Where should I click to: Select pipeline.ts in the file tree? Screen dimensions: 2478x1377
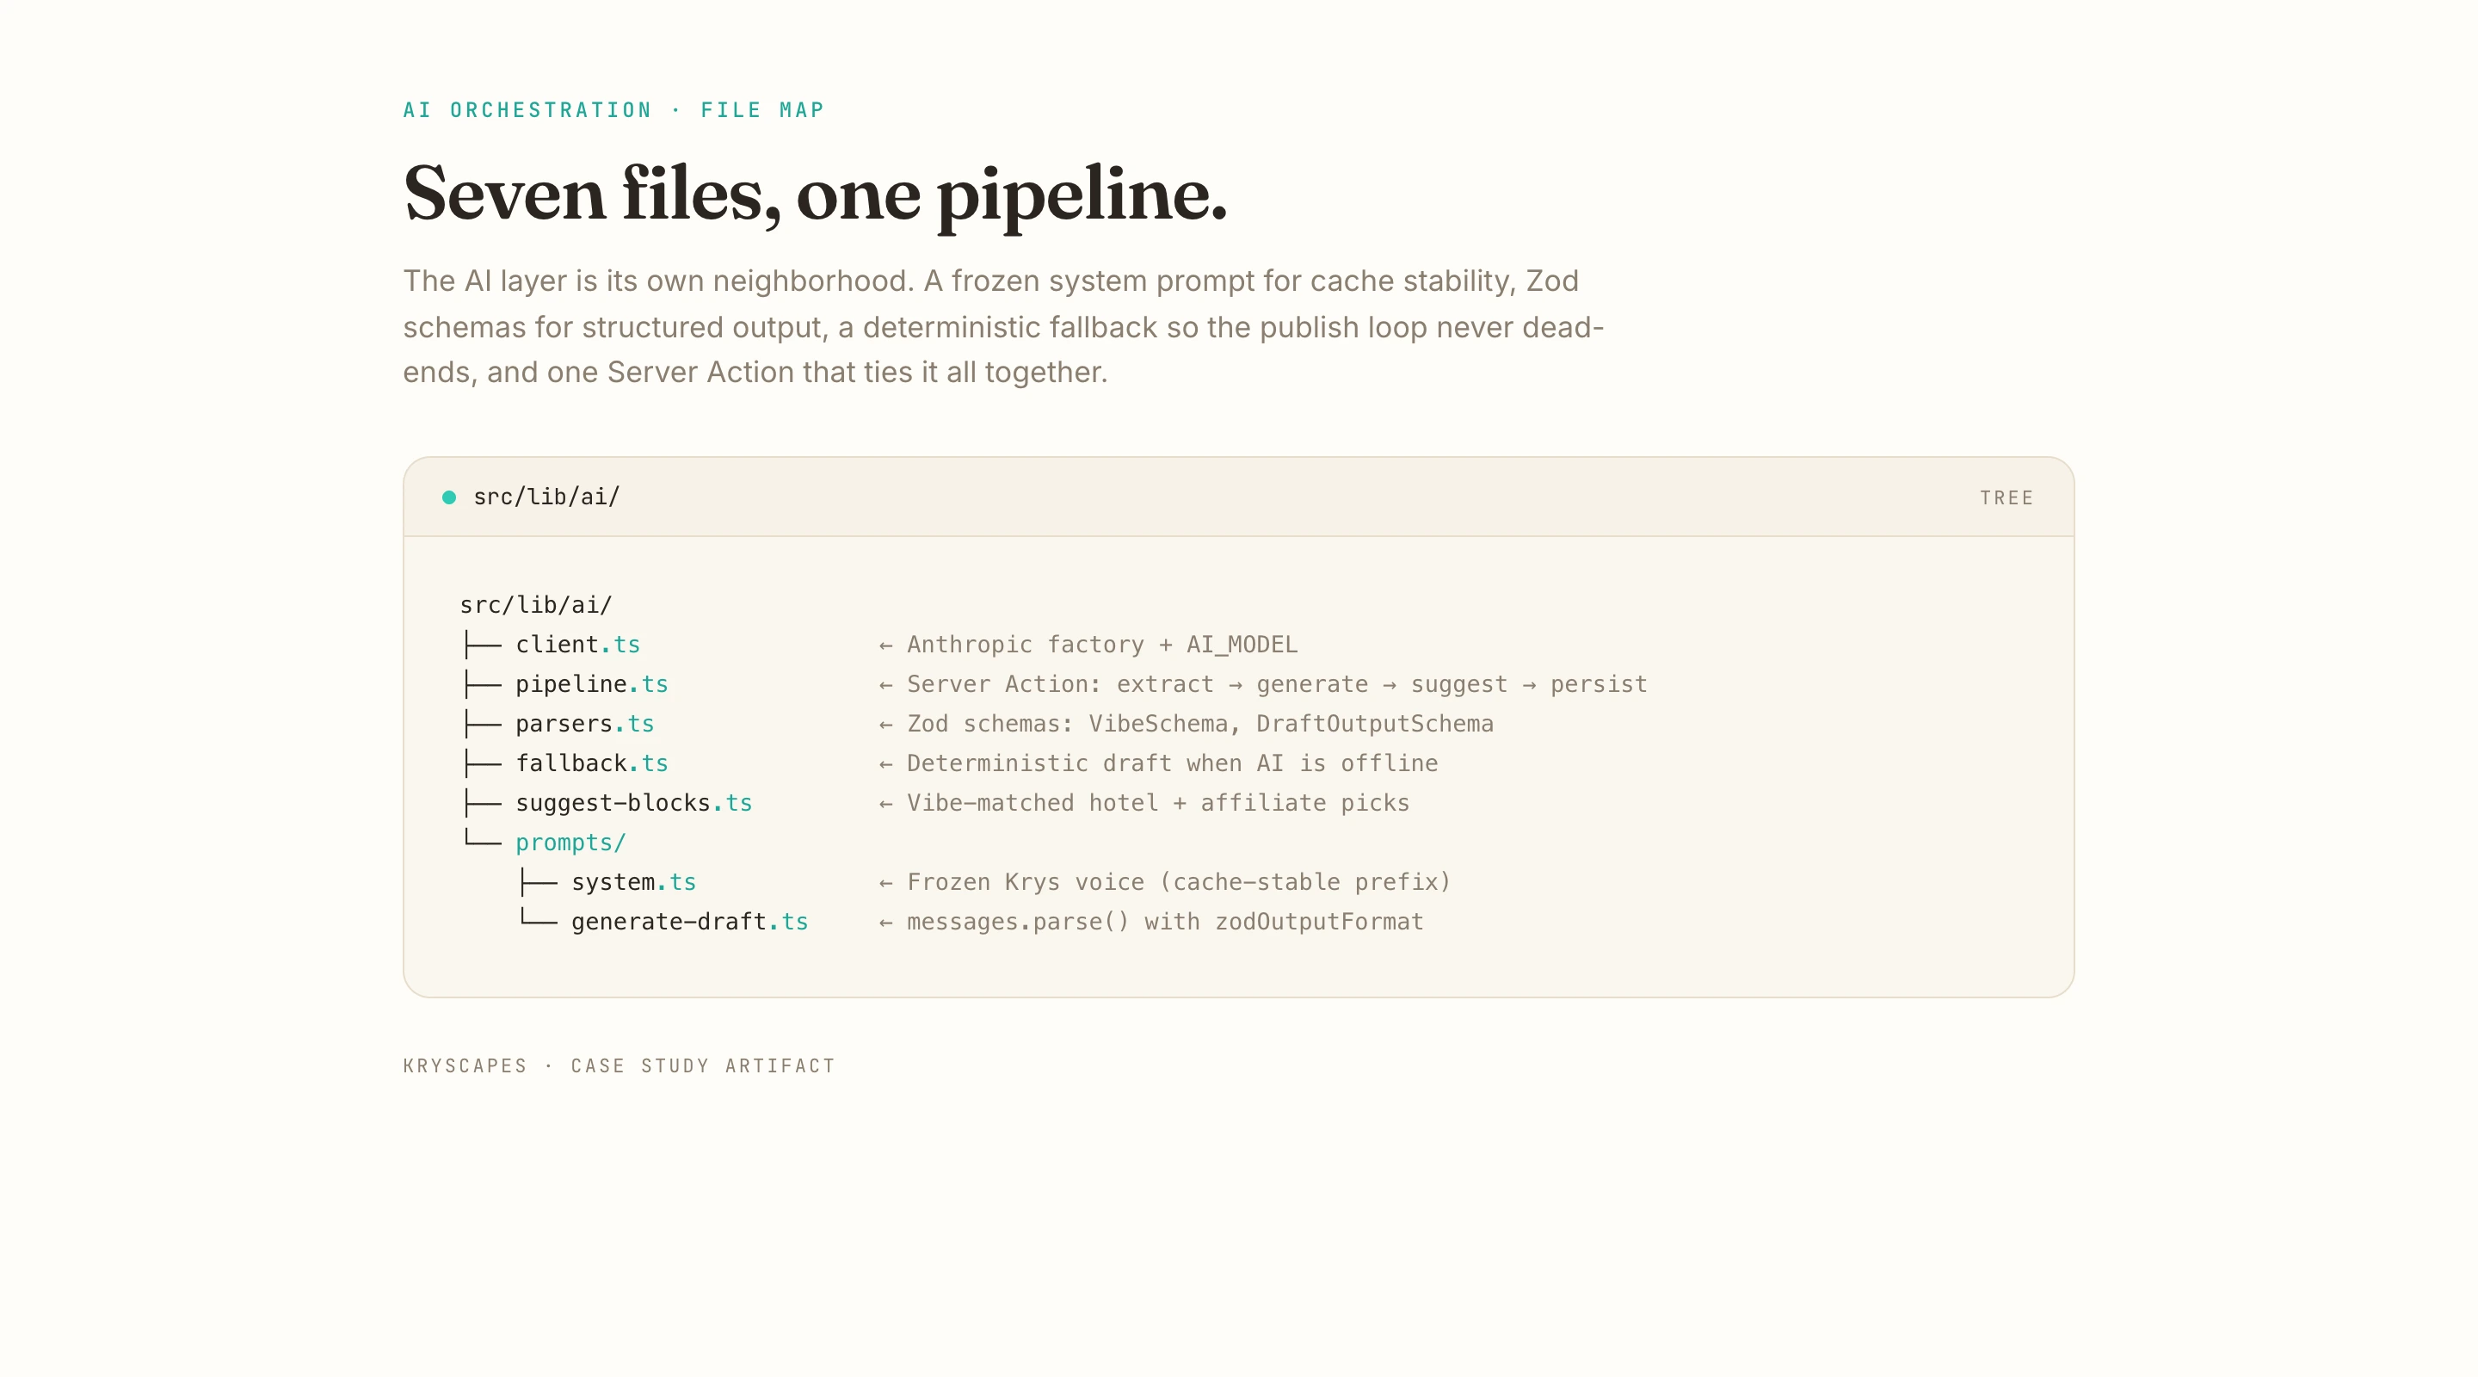pyautogui.click(x=590, y=684)
